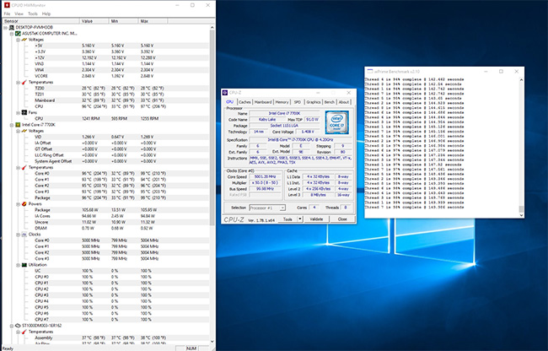The height and width of the screenshot is (351, 548).
Task: Click the Validate button in CPU-Z
Action: [316, 219]
